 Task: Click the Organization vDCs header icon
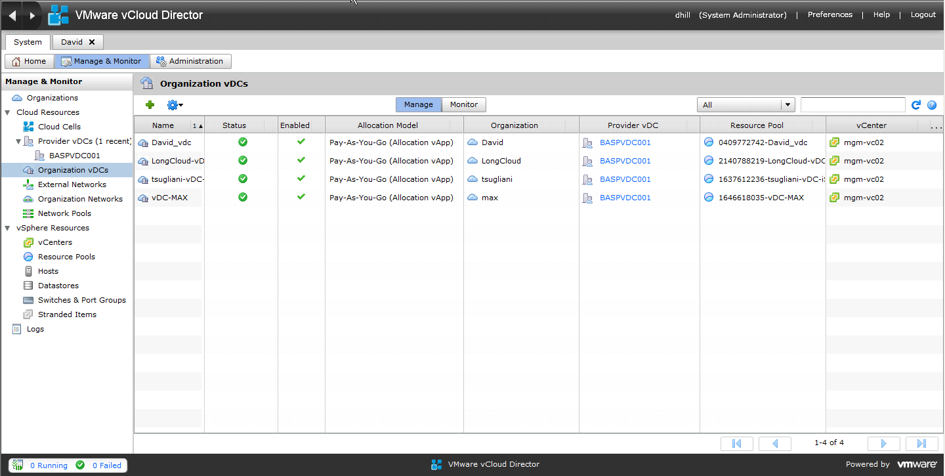(x=147, y=83)
